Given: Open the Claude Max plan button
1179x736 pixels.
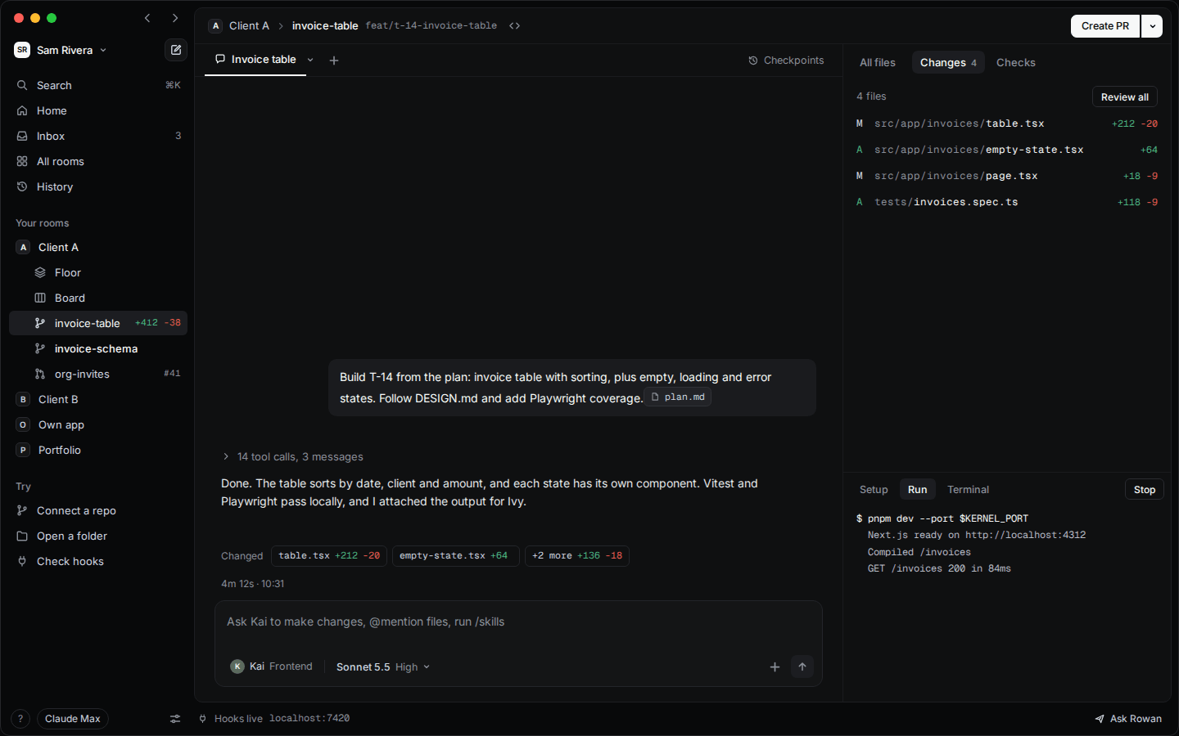Looking at the screenshot, I should 72,719.
